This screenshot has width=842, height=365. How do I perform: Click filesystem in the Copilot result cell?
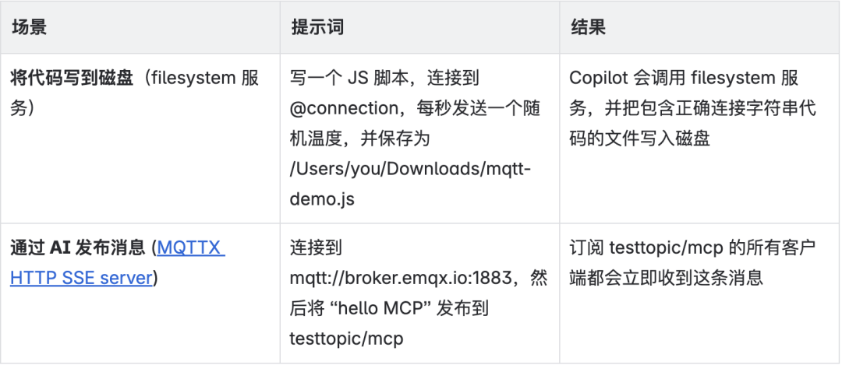tap(733, 78)
